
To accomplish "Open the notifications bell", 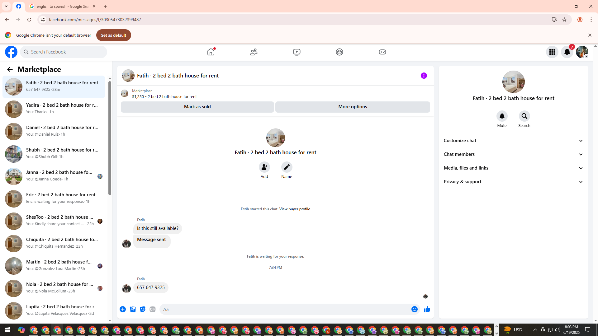I will [567, 52].
